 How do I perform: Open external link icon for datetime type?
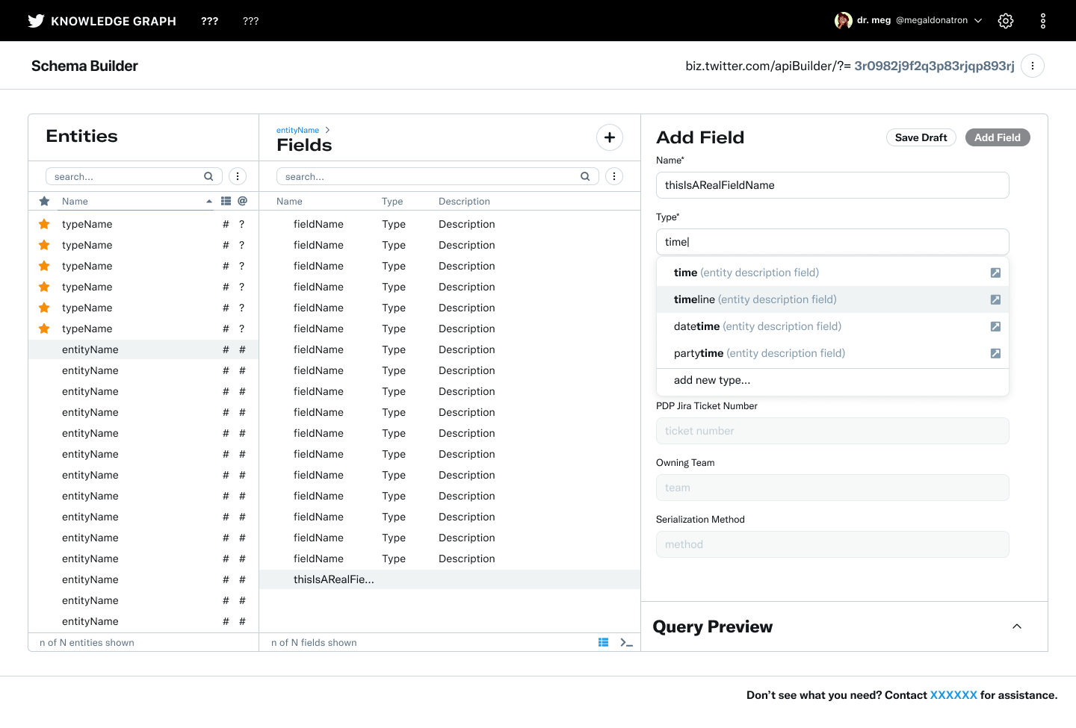pyautogui.click(x=995, y=326)
